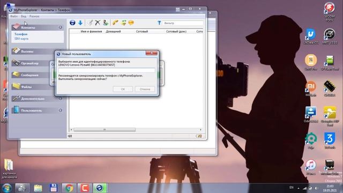
Task: Open the MRT desktop shortcut
Action: 330,36
